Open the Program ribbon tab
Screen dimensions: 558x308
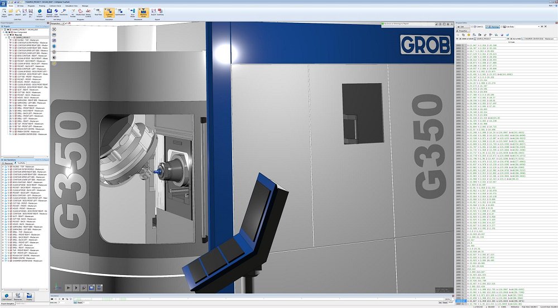coord(31,6)
